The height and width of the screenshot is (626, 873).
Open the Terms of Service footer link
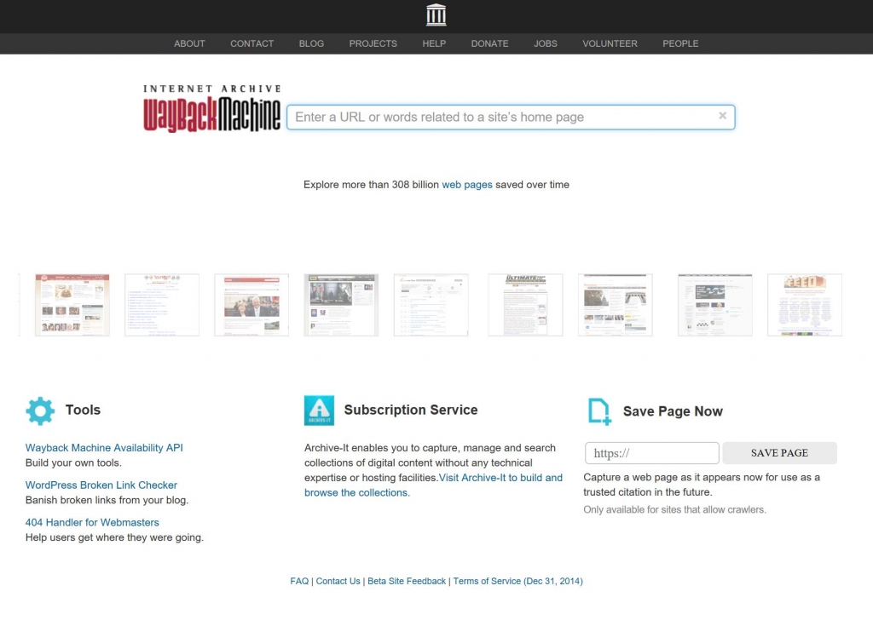click(517, 582)
